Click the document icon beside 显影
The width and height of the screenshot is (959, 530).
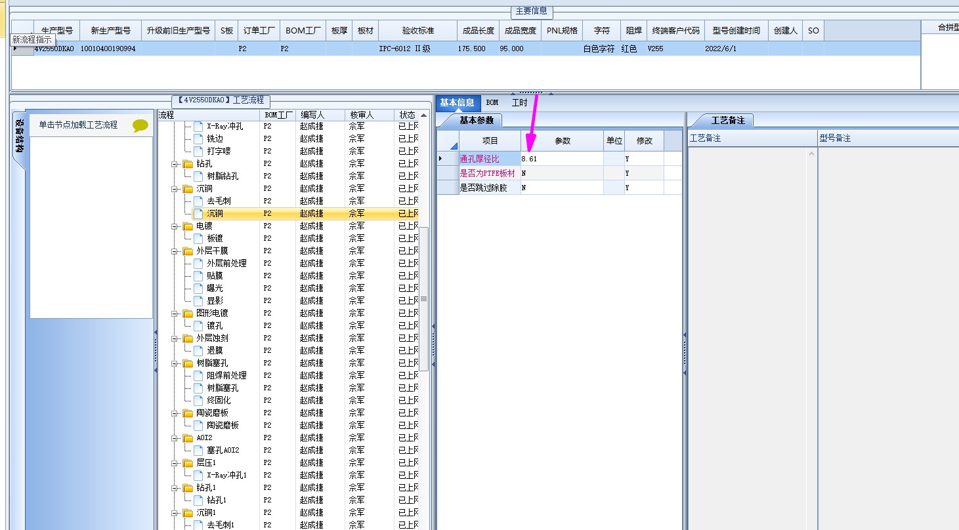point(198,300)
